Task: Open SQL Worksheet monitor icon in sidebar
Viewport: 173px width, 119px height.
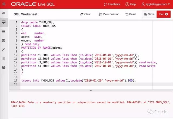Action: [4, 22]
